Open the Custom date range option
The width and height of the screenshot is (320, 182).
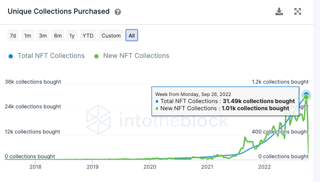tap(111, 35)
